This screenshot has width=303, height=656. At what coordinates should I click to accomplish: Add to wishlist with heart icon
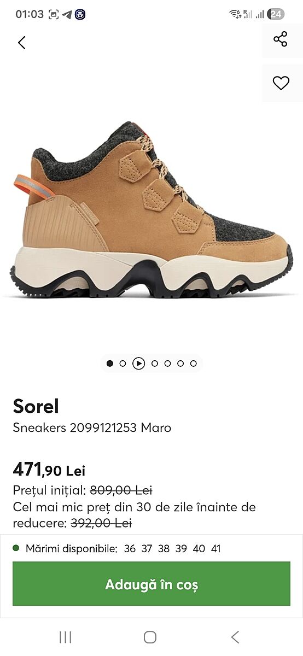pos(281,83)
